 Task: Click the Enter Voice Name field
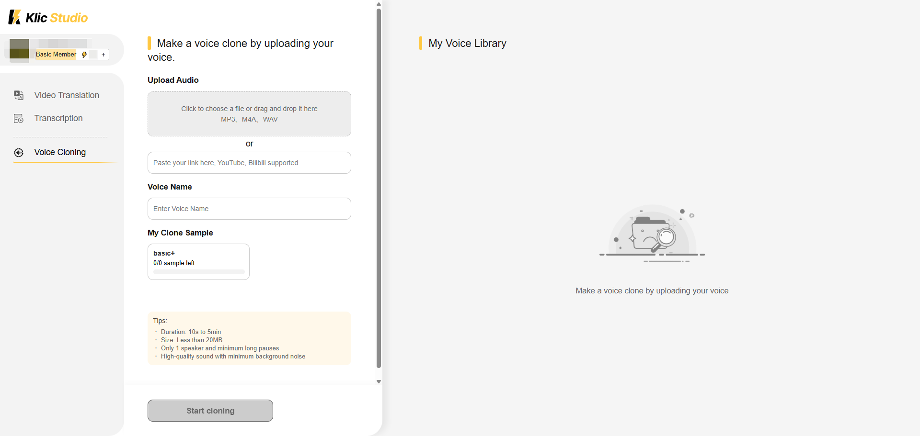click(249, 209)
